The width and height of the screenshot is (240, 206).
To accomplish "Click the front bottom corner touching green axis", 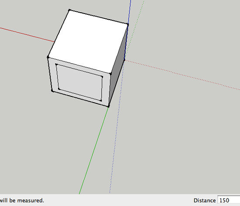I will pos(109,106).
